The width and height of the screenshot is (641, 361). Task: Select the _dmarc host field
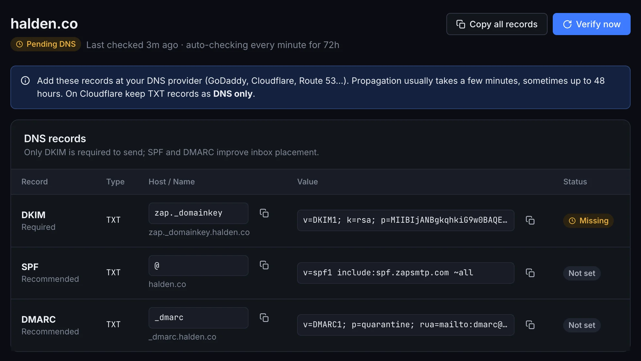coord(199,318)
